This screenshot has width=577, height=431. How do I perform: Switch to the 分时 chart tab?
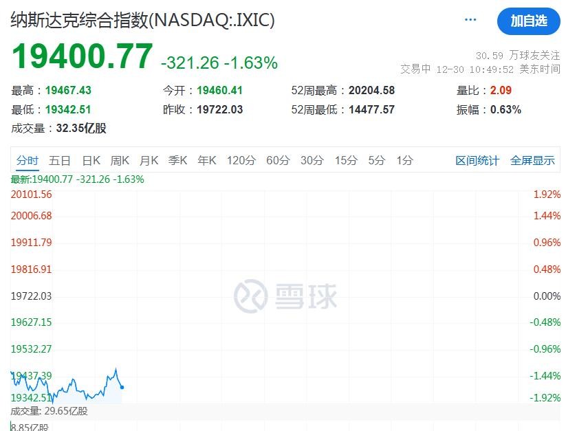(28, 160)
